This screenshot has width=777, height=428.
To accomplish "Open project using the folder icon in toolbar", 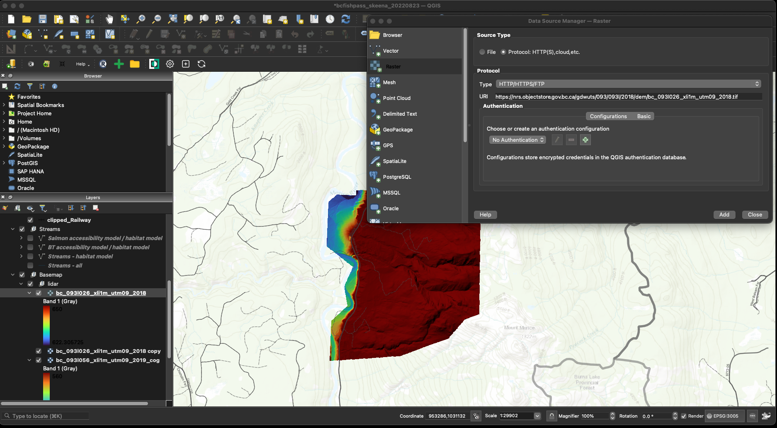I will [27, 19].
